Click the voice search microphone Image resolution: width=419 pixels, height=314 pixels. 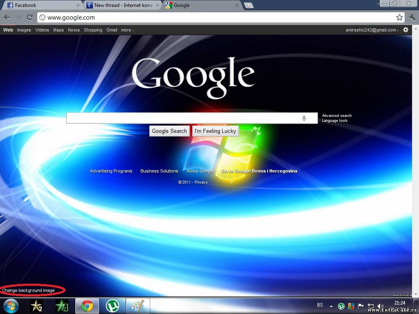tap(304, 118)
